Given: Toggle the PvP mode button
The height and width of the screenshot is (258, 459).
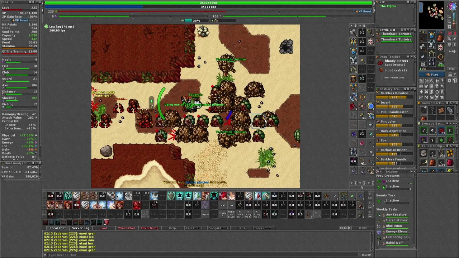Looking at the screenshot, I should (452, 51).
